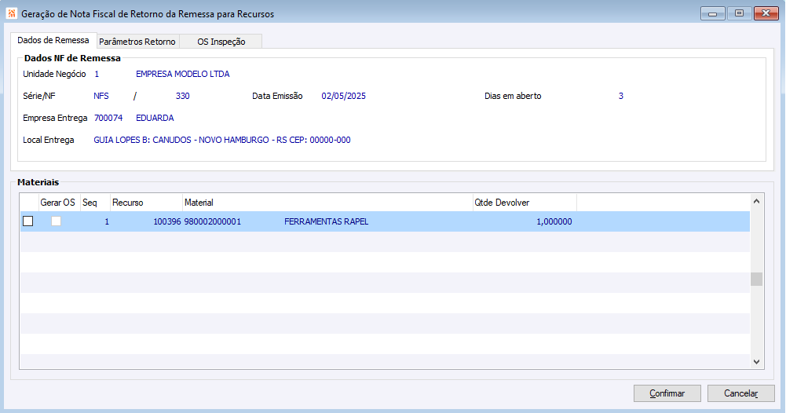This screenshot has height=413, width=786.
Task: Click the orange application icon in title bar
Action: pyautogui.click(x=12, y=13)
